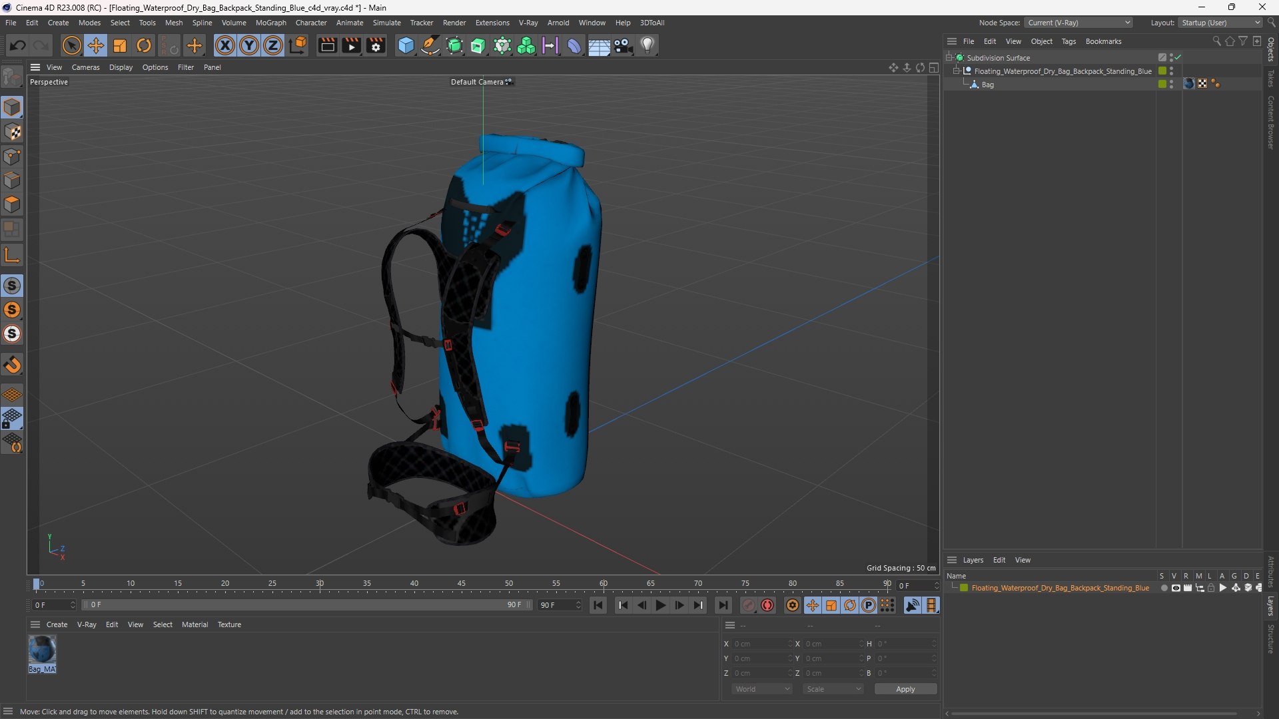Screen dimensions: 1279x719
Task: Toggle Y axis lock
Action: [x=249, y=46]
